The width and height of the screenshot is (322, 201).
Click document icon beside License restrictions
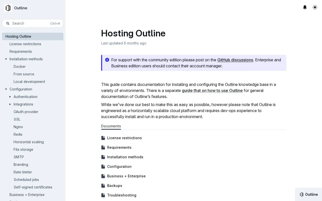(x=103, y=138)
